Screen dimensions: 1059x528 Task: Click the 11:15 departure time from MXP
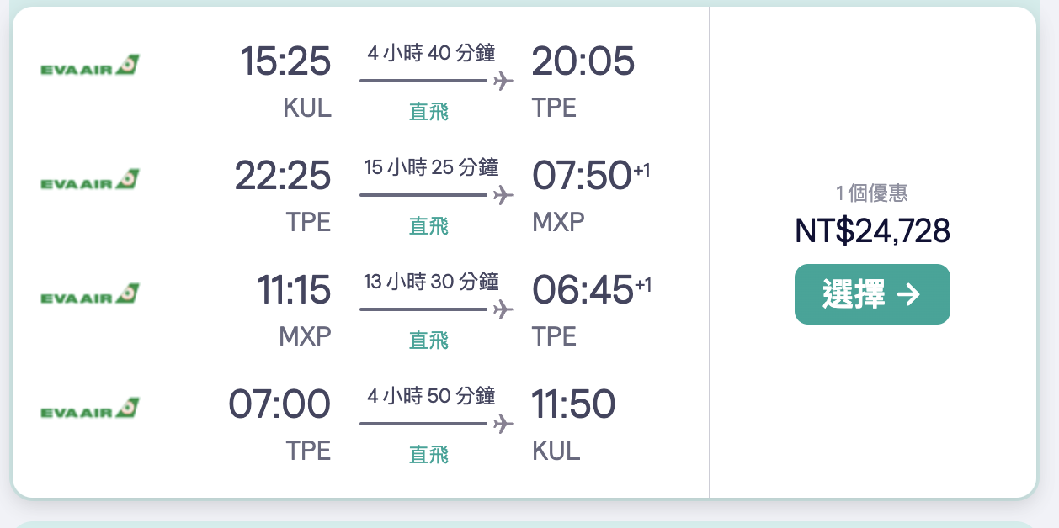tap(294, 290)
